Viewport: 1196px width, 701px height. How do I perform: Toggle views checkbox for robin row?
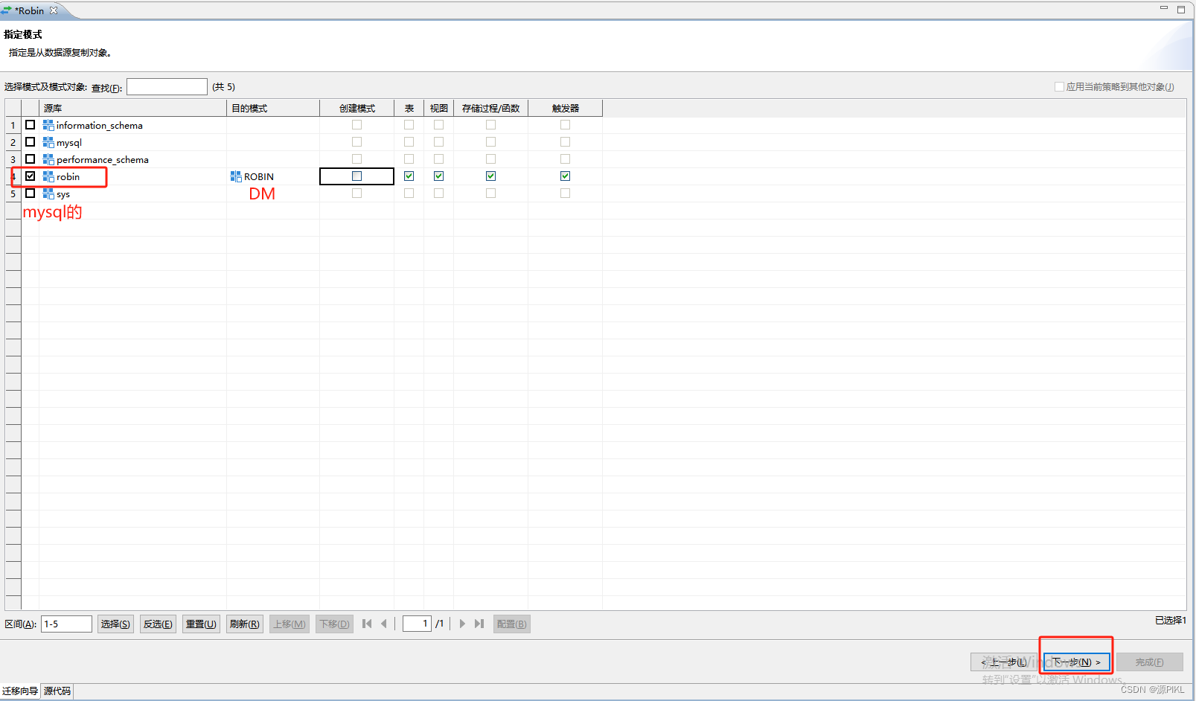click(439, 176)
